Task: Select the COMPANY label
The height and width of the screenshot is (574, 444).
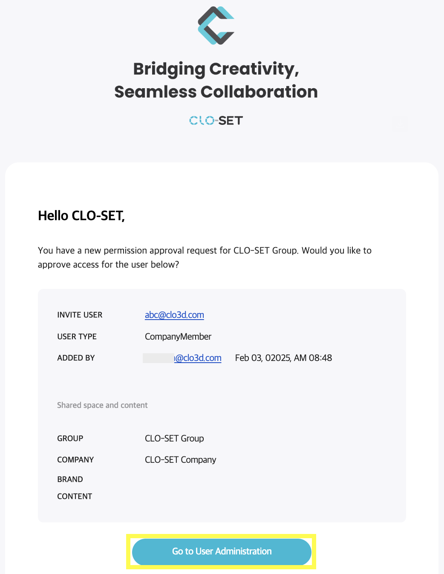Action: [x=75, y=460]
